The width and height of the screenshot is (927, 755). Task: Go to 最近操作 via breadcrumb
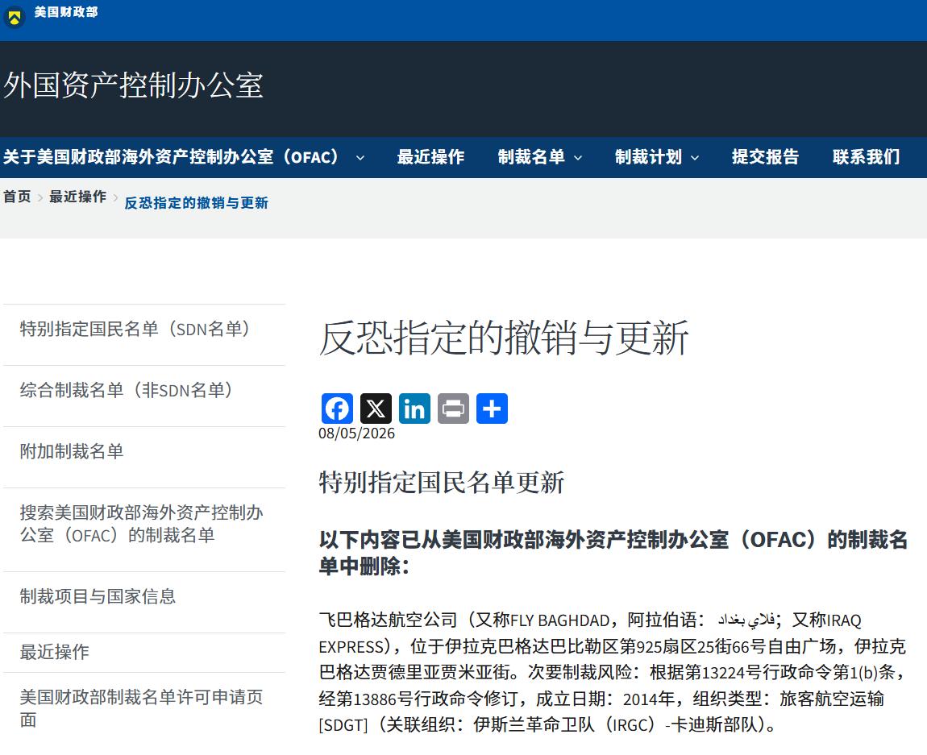point(78,197)
